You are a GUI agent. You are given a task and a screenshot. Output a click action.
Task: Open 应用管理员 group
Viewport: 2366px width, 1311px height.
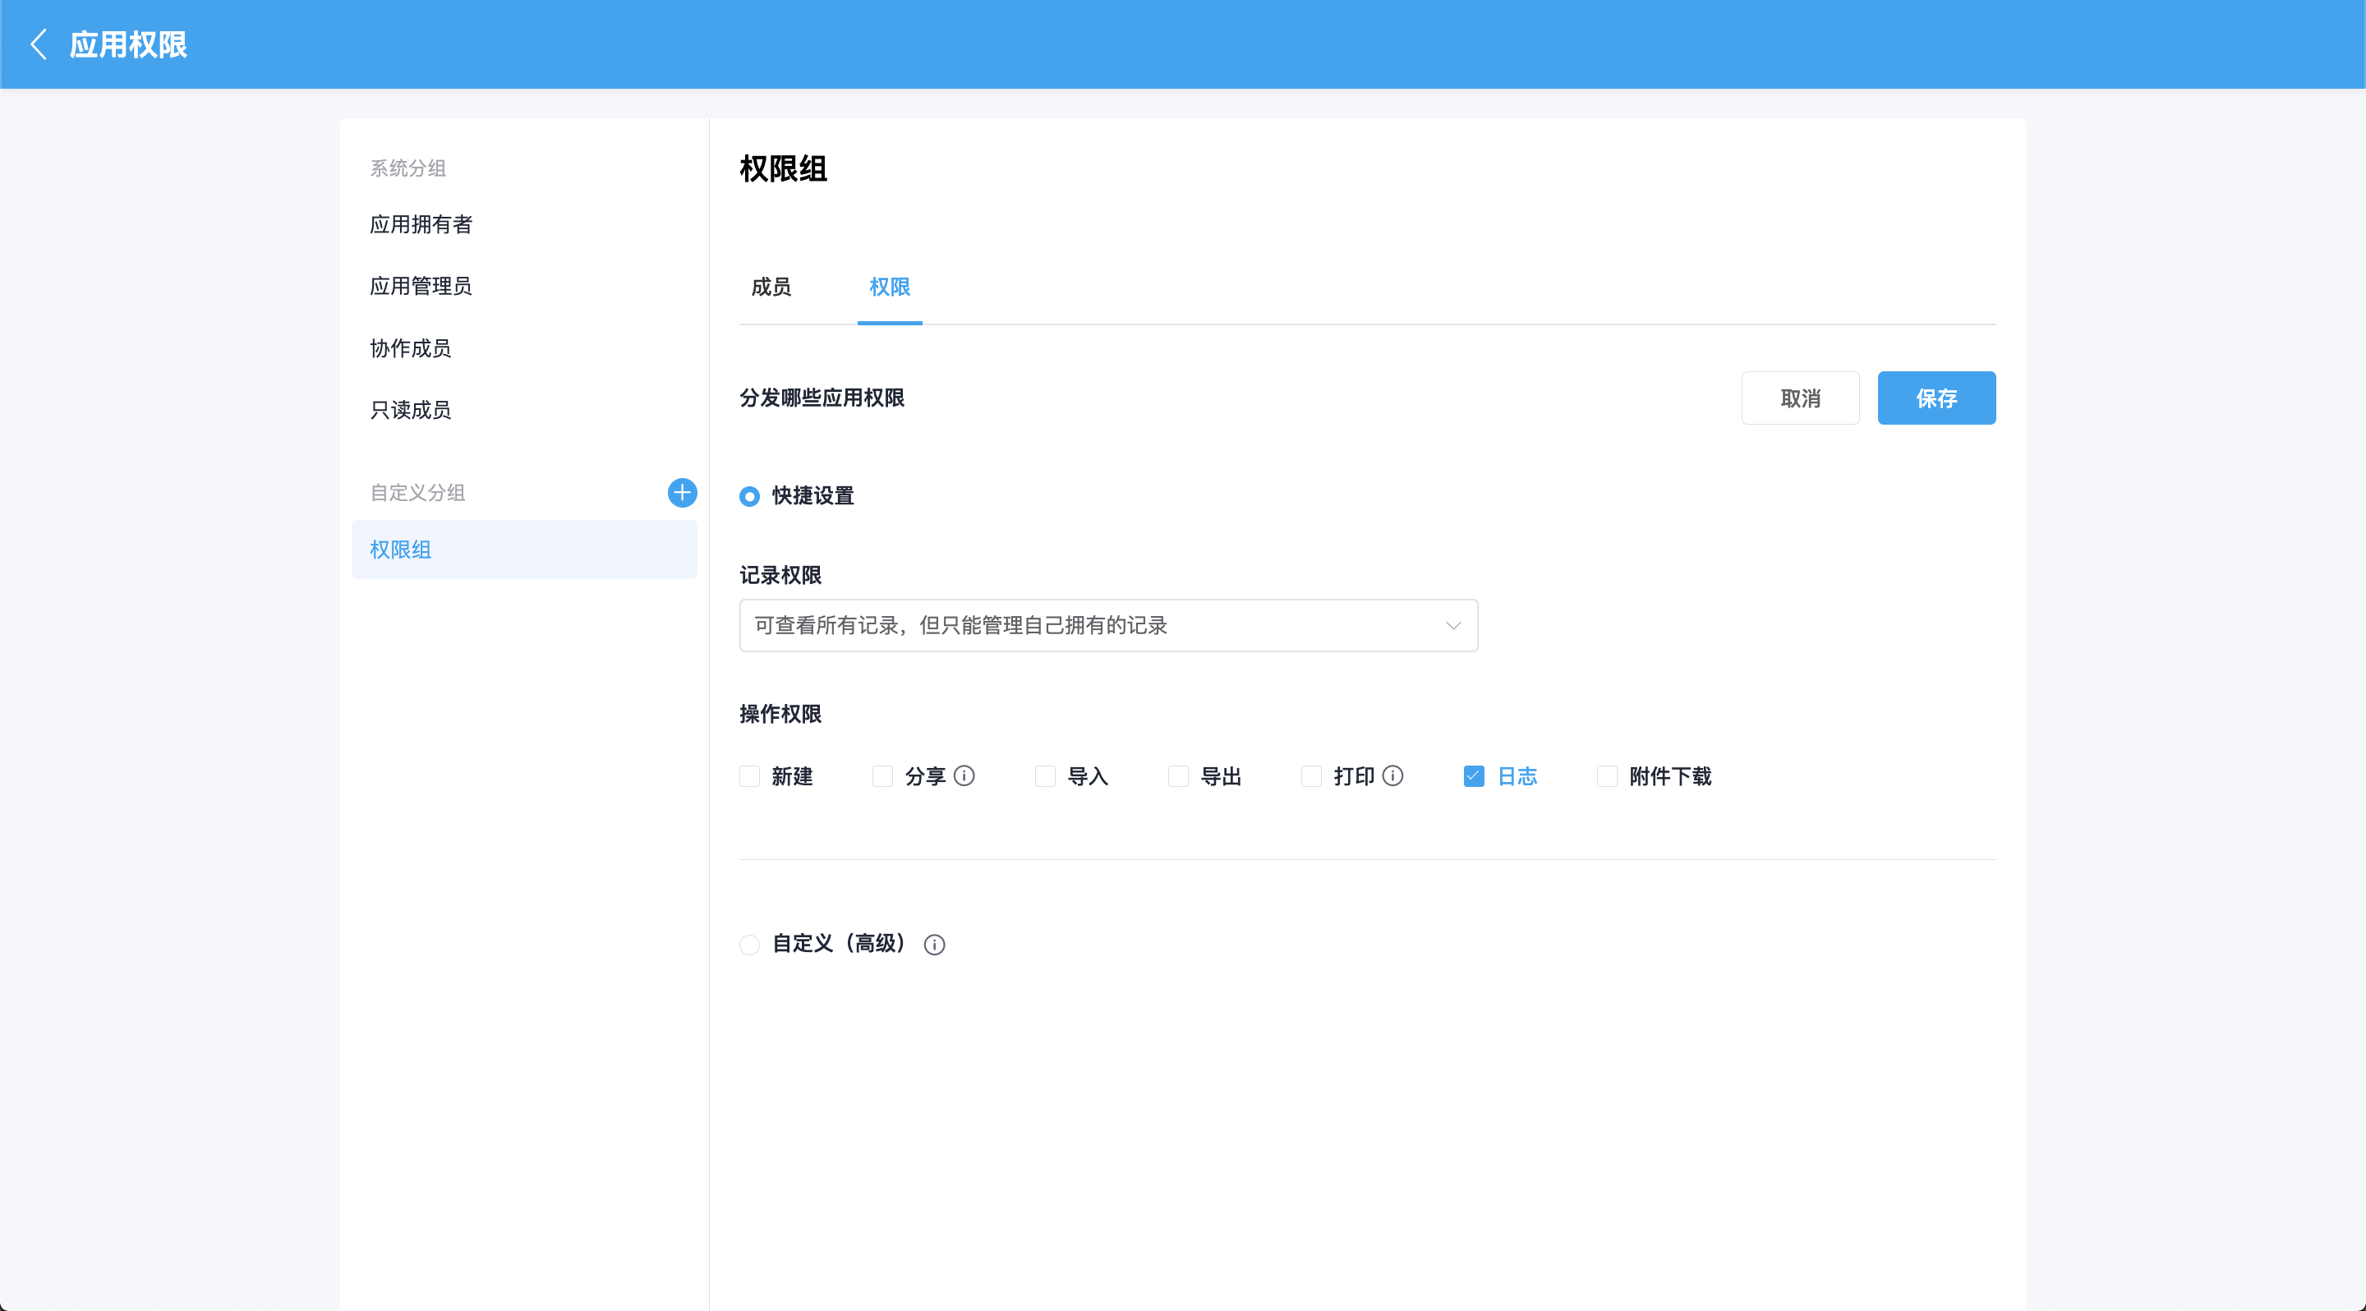524,287
